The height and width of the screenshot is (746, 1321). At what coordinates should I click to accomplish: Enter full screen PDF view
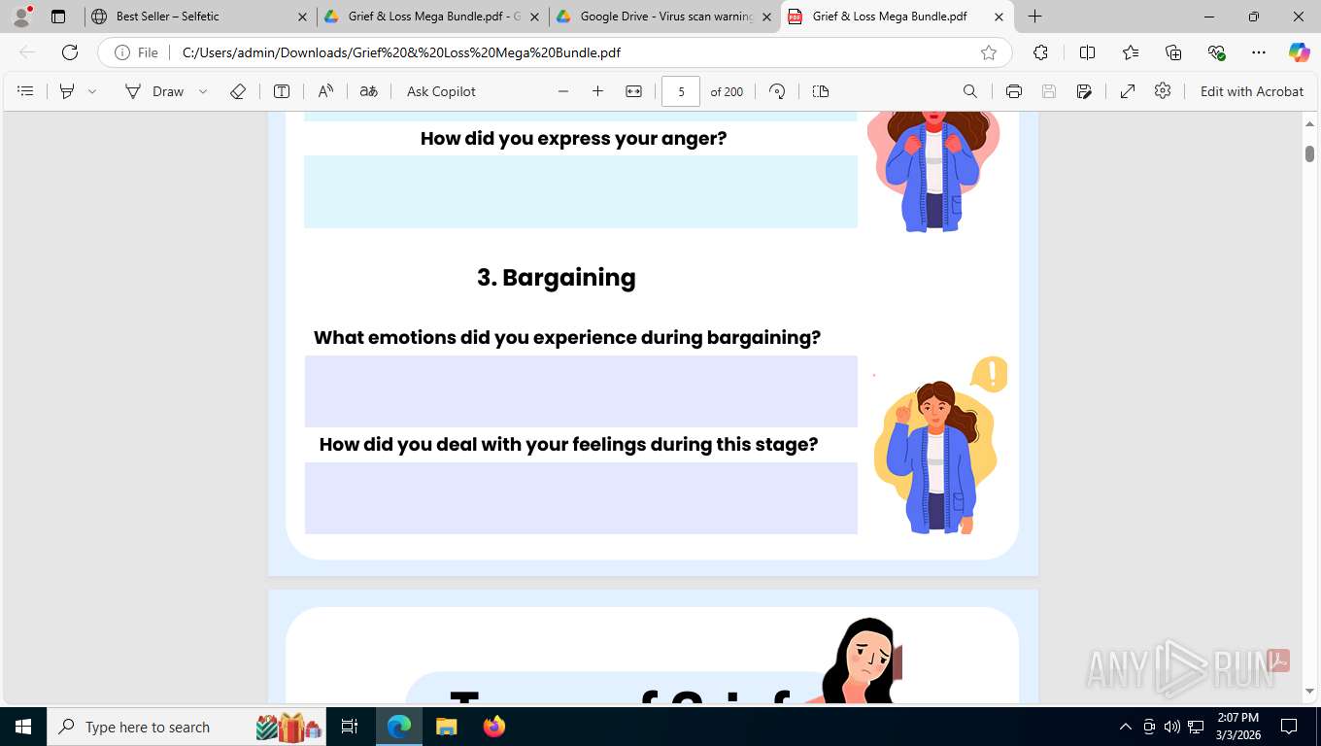pyautogui.click(x=1128, y=91)
